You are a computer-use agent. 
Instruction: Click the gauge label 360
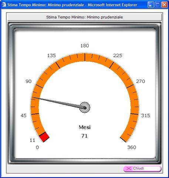click(x=132, y=147)
